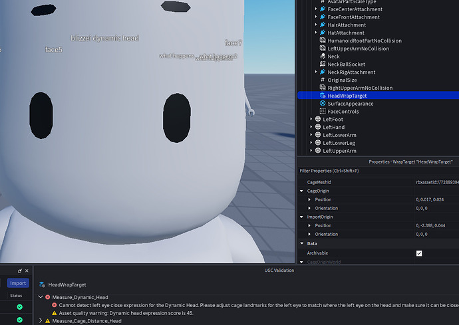Click the dynamic head expression score warning

pyautogui.click(x=126, y=313)
